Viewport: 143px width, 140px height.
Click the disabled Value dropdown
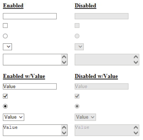coord(85,117)
